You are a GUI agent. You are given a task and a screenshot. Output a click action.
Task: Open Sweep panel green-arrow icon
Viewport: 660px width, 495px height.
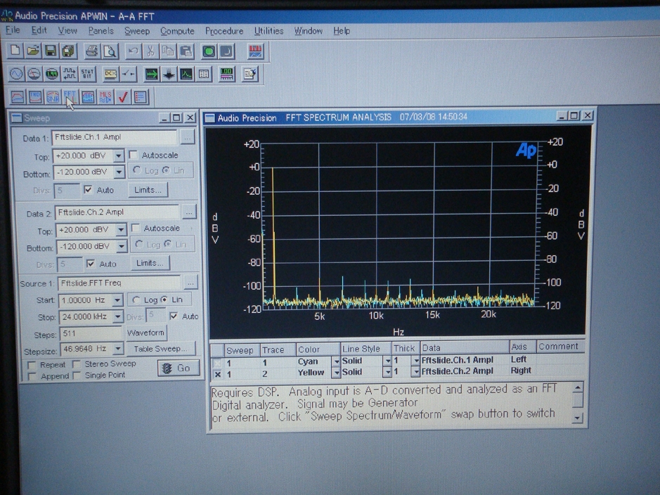pos(151,75)
